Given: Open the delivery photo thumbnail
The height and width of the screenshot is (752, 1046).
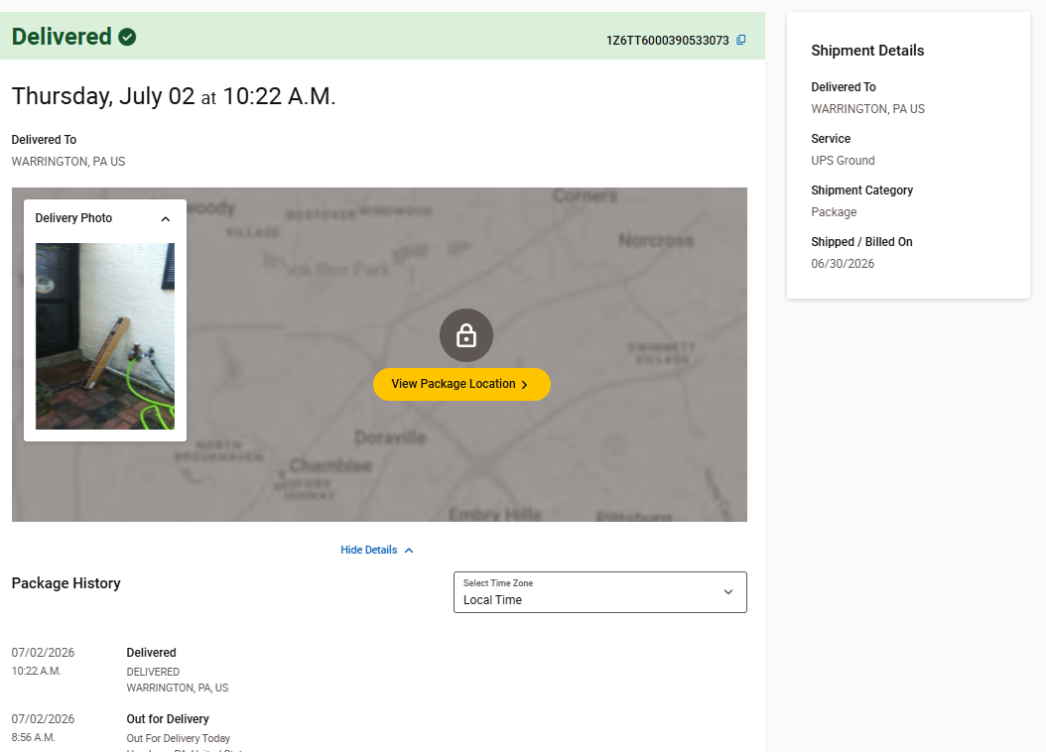Looking at the screenshot, I should 105,336.
